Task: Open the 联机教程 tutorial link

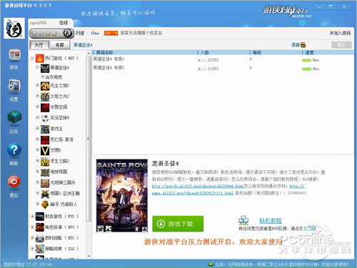Action: click(271, 221)
